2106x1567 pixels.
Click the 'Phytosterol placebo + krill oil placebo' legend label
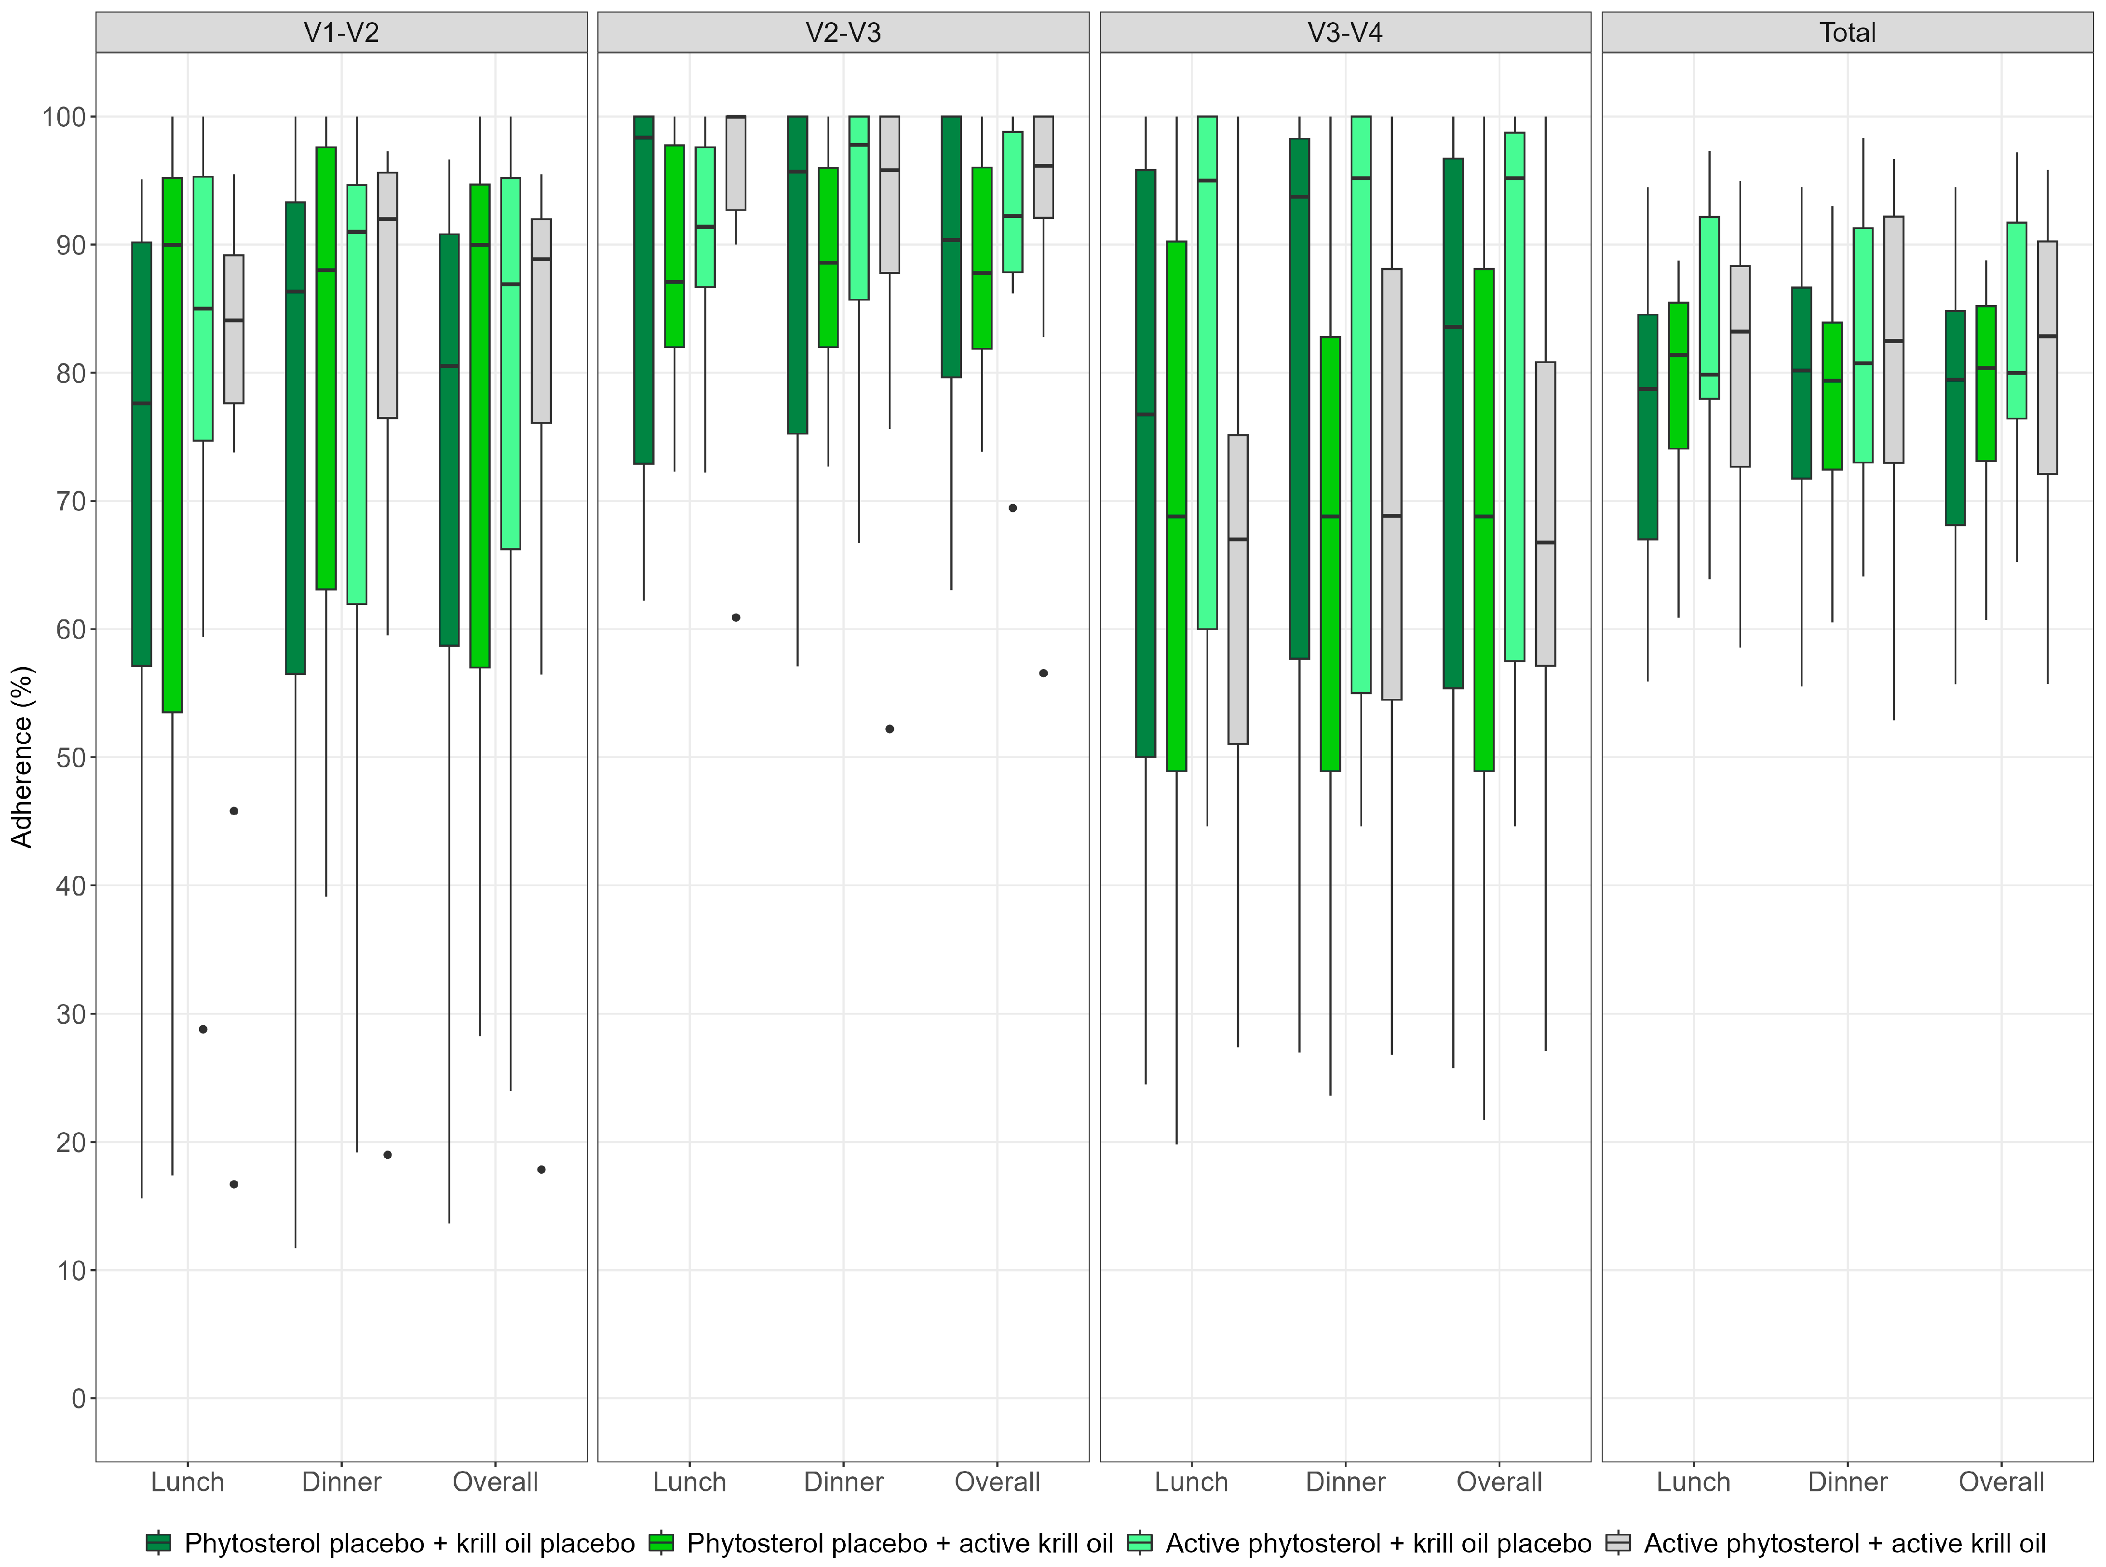click(410, 1543)
